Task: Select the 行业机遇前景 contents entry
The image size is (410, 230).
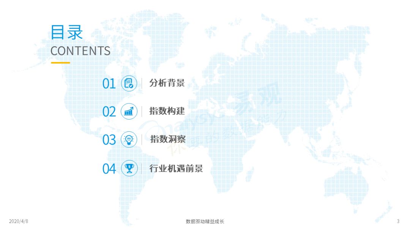Action: point(176,169)
